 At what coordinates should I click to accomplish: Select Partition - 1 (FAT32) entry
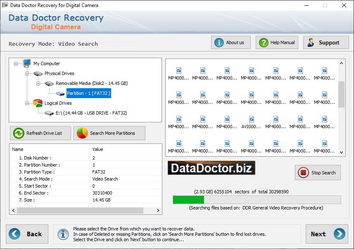88,93
